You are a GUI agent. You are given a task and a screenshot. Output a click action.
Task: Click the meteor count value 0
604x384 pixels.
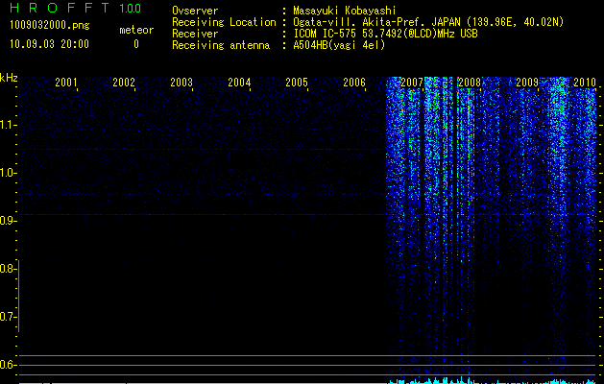pyautogui.click(x=136, y=44)
